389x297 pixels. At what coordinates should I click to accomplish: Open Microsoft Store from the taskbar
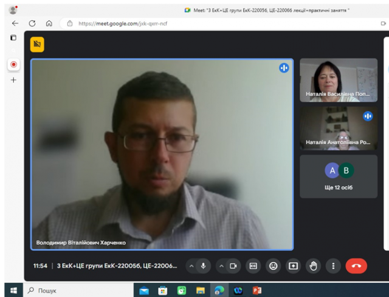[x=163, y=290]
